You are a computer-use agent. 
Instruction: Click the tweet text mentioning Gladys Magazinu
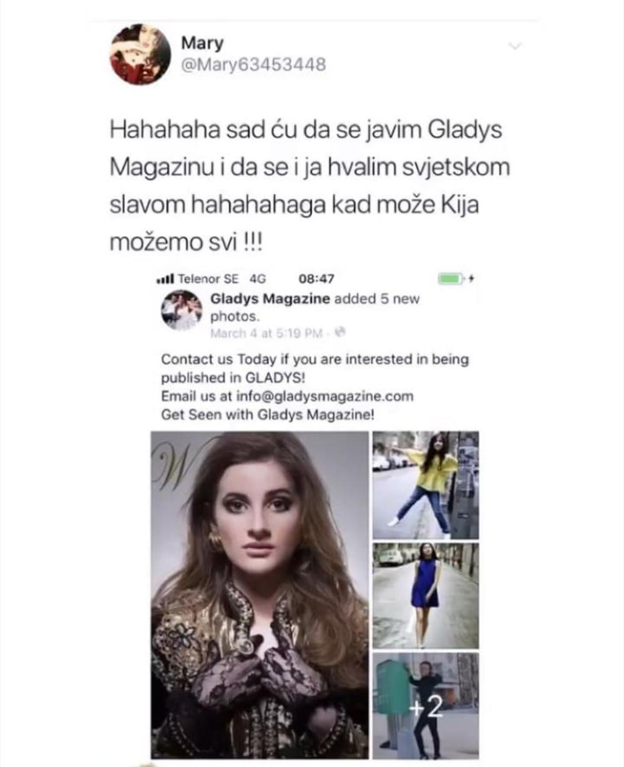click(x=310, y=186)
